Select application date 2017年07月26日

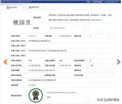(65, 36)
